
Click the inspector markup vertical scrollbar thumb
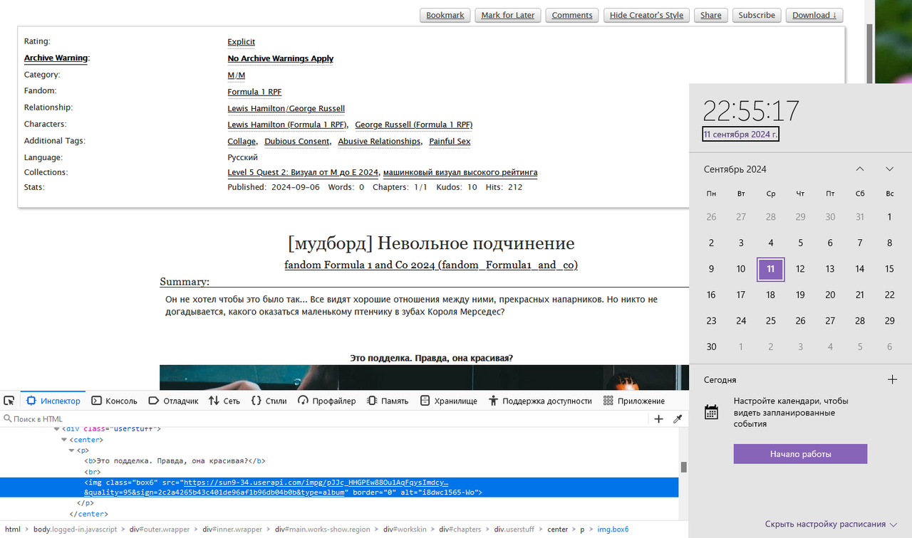[684, 468]
